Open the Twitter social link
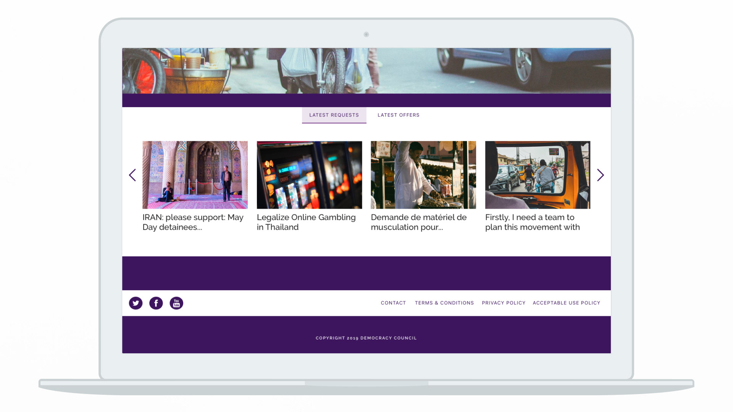Image resolution: width=733 pixels, height=412 pixels. (x=136, y=303)
